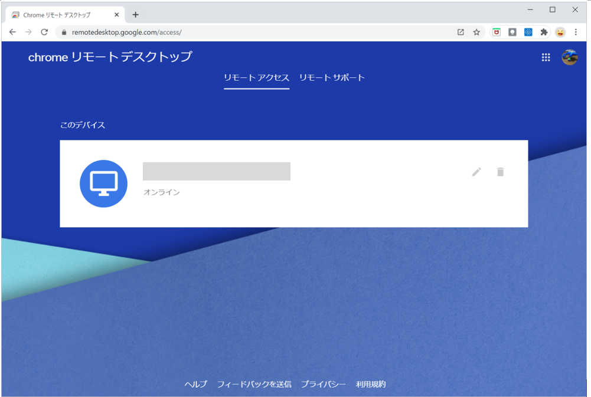Image resolution: width=591 pixels, height=397 pixels.
Task: Select the Chrome リモート デスクトップ browser tab
Action: click(x=64, y=15)
